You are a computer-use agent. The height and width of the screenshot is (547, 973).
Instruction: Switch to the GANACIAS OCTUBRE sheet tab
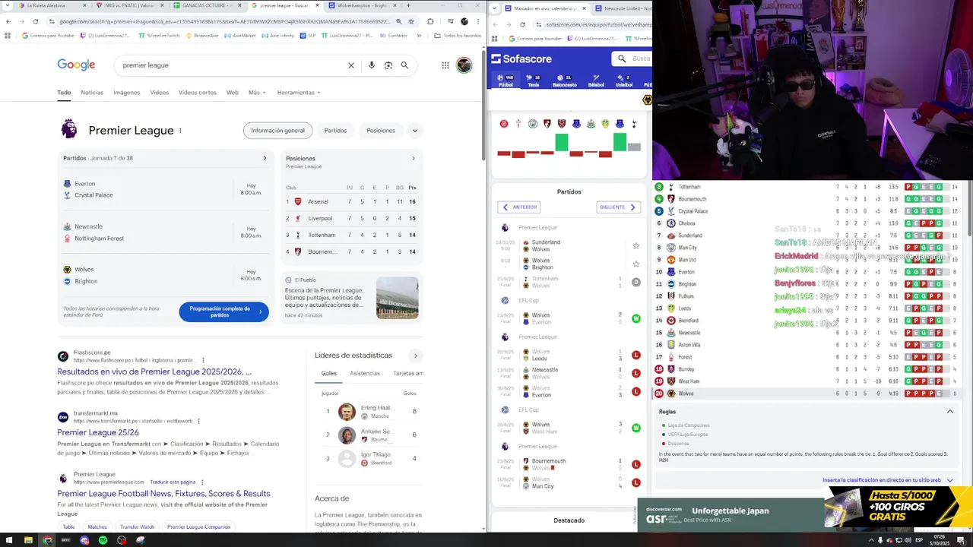(207, 5)
